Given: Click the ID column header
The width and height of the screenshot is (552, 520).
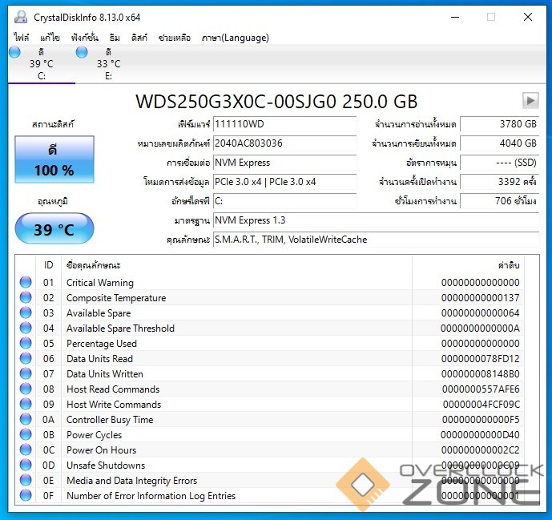Looking at the screenshot, I should coord(48,264).
